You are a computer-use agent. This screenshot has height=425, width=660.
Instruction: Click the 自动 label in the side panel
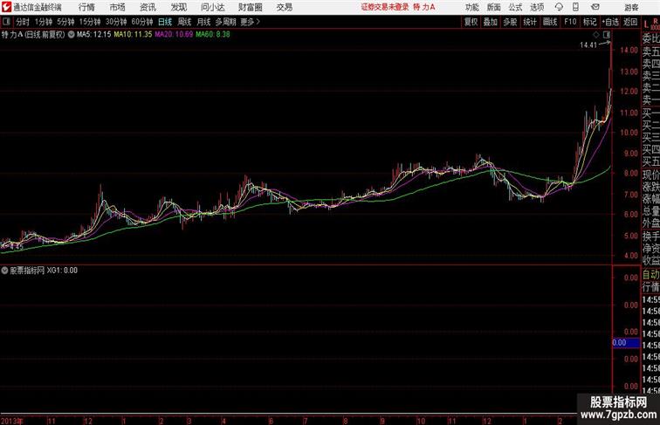[x=650, y=275]
